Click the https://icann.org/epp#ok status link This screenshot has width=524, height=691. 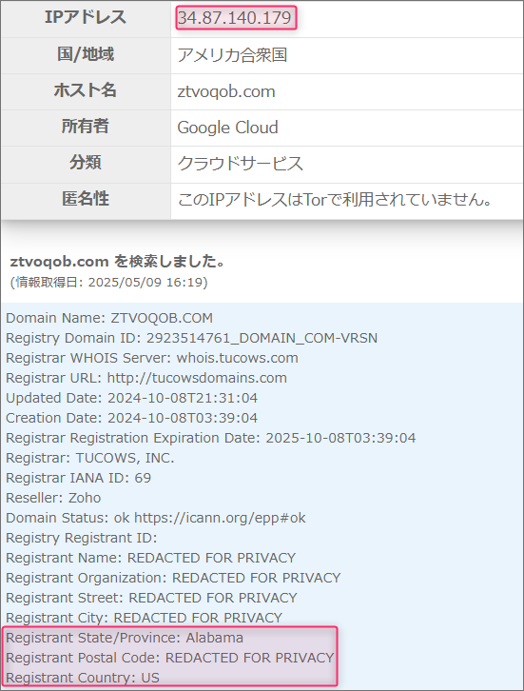pyautogui.click(x=220, y=518)
